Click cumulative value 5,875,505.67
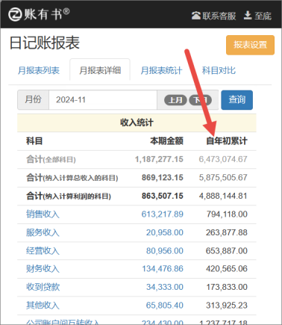 [x=223, y=178]
